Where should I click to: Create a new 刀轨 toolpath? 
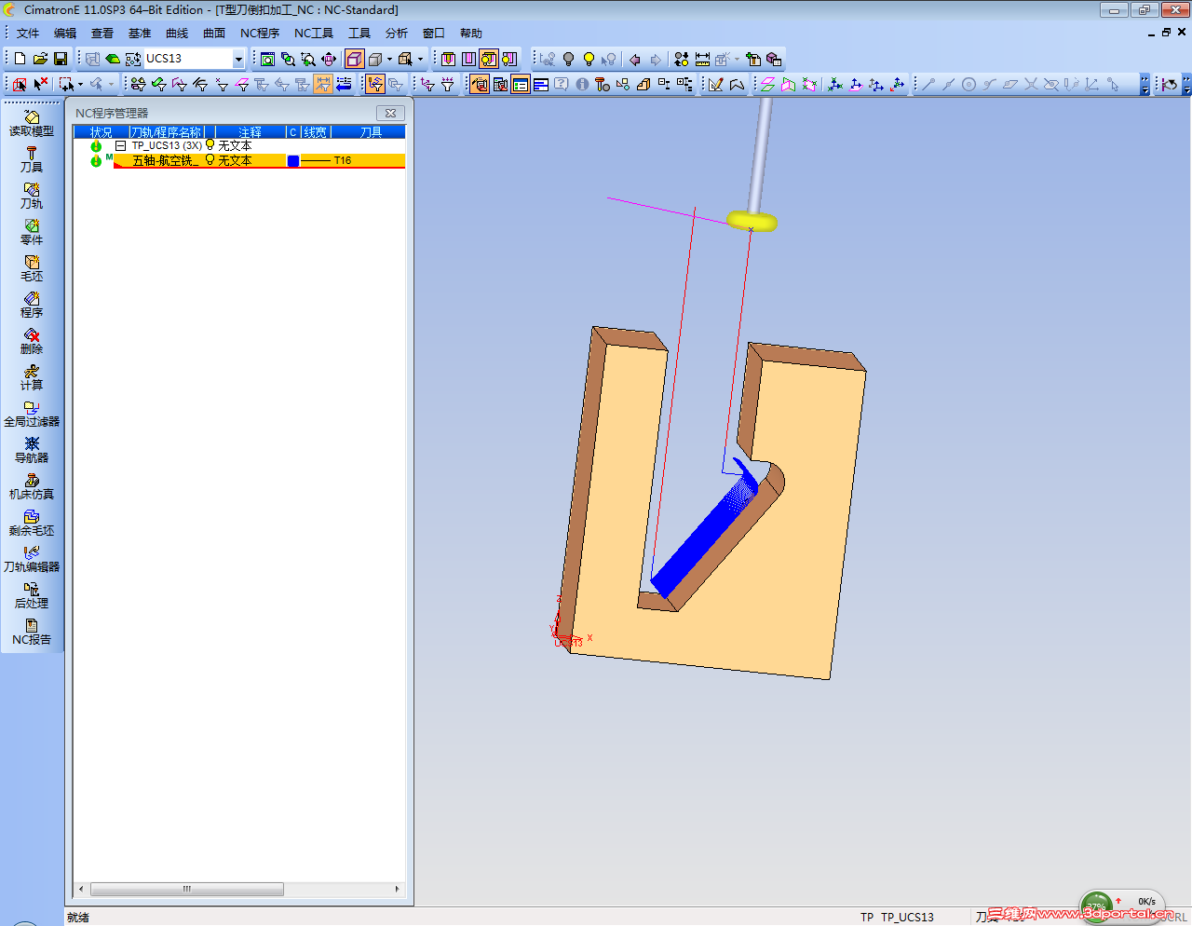(x=32, y=197)
